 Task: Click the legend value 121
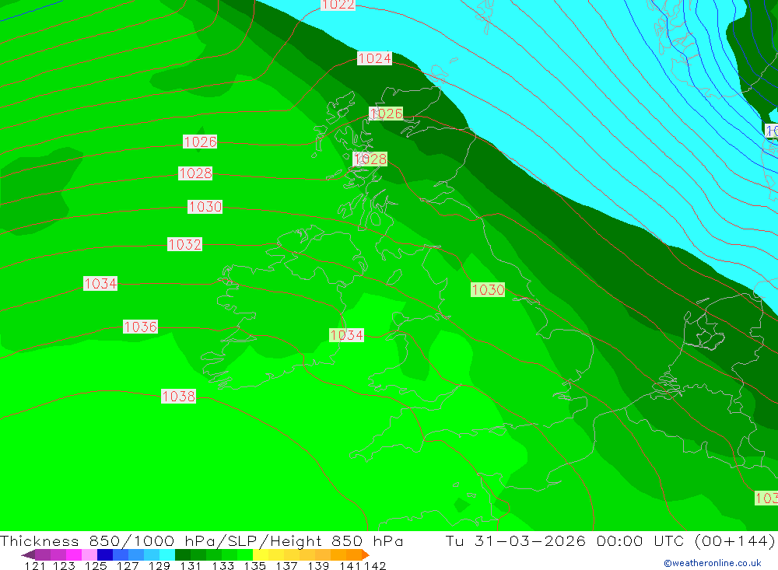[x=35, y=566]
